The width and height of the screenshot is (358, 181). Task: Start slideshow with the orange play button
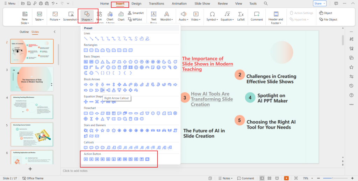coord(286,178)
